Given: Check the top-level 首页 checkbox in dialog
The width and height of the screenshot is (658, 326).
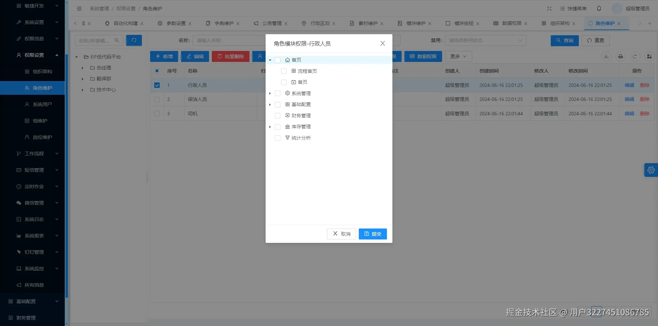Looking at the screenshot, I should point(278,60).
